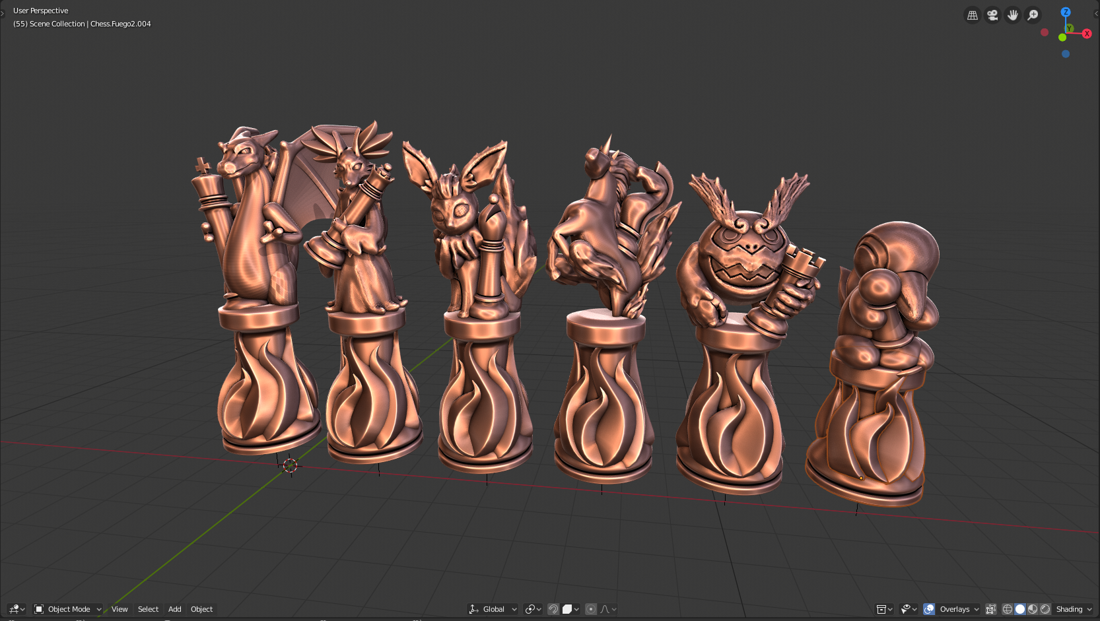Open the Add menu
This screenshot has width=1100, height=621.
click(x=174, y=609)
